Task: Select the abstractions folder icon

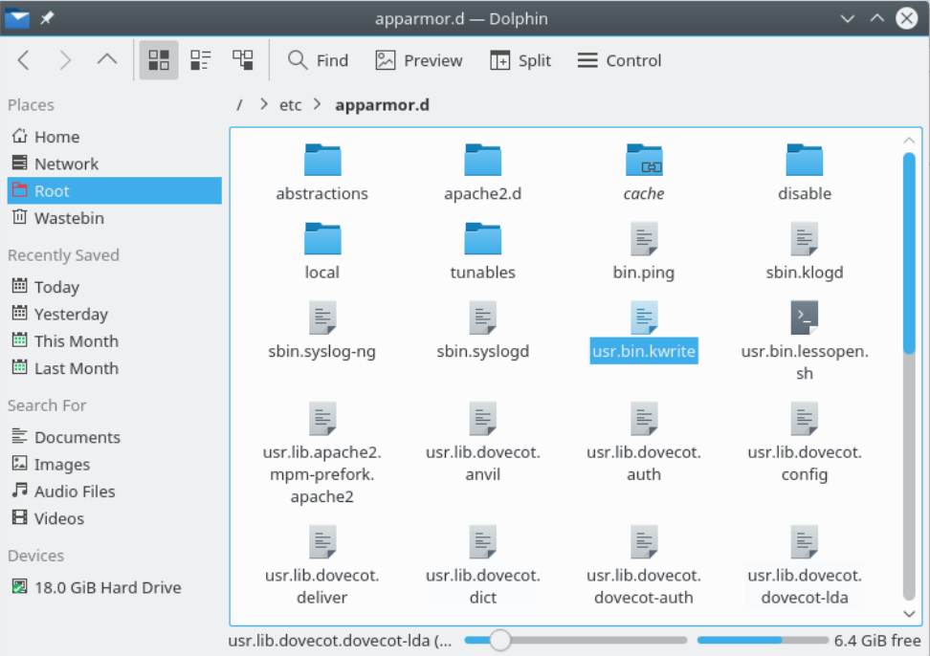Action: coord(322,160)
